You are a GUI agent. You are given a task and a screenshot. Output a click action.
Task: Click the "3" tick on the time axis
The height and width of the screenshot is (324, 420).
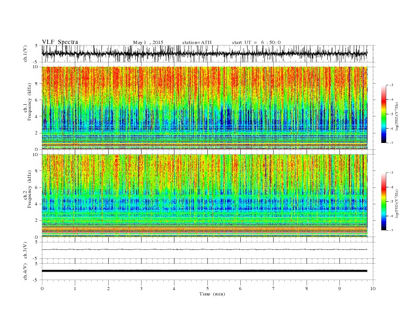(141, 289)
